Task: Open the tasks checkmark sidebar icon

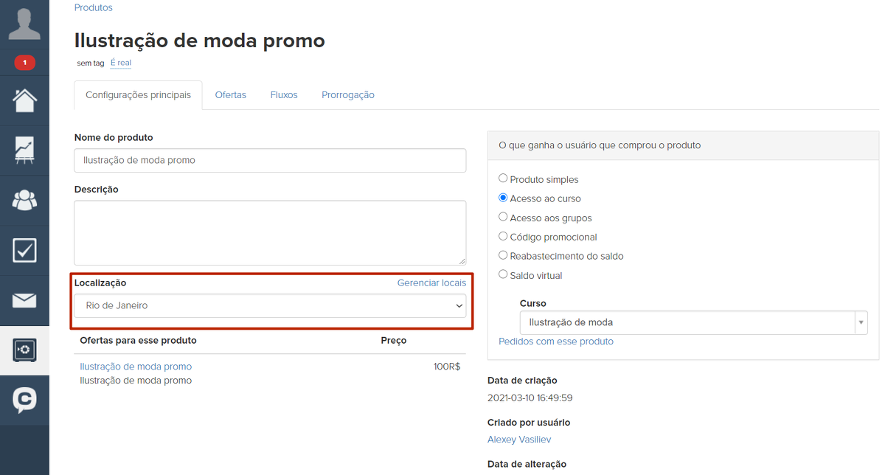Action: click(x=24, y=250)
